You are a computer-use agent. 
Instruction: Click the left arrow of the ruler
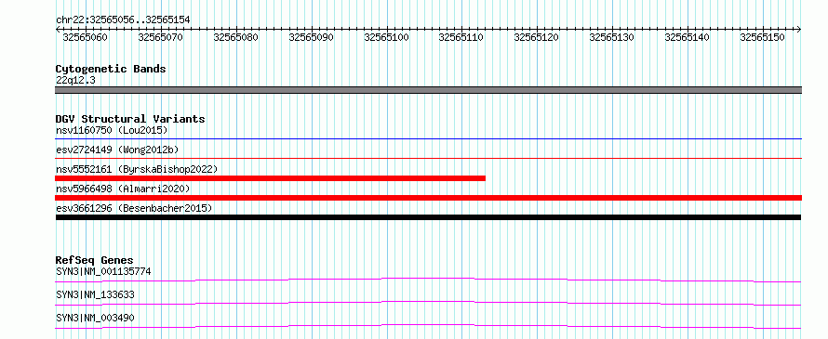pos(58,29)
